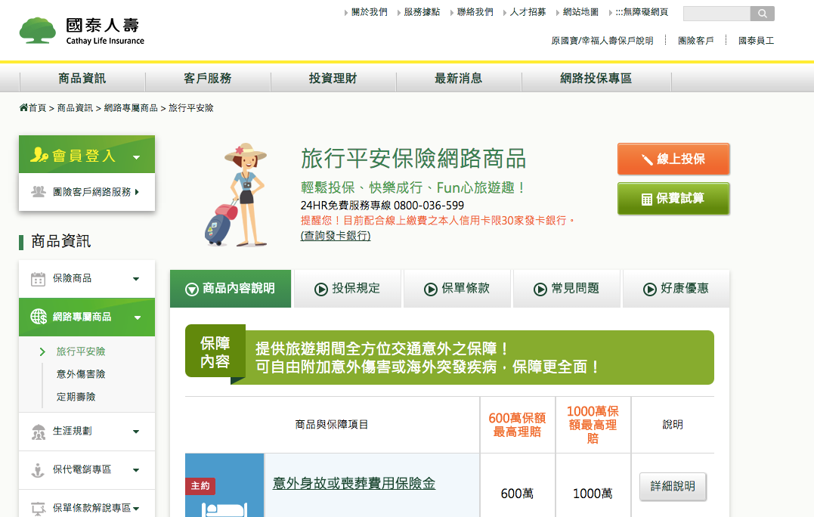
Task: Click the calculator icon on 保費試算
Action: [647, 200]
